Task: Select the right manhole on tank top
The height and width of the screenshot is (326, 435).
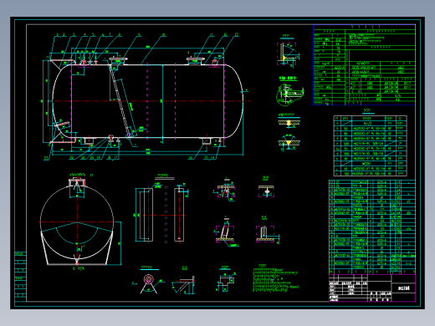Action: [195, 61]
